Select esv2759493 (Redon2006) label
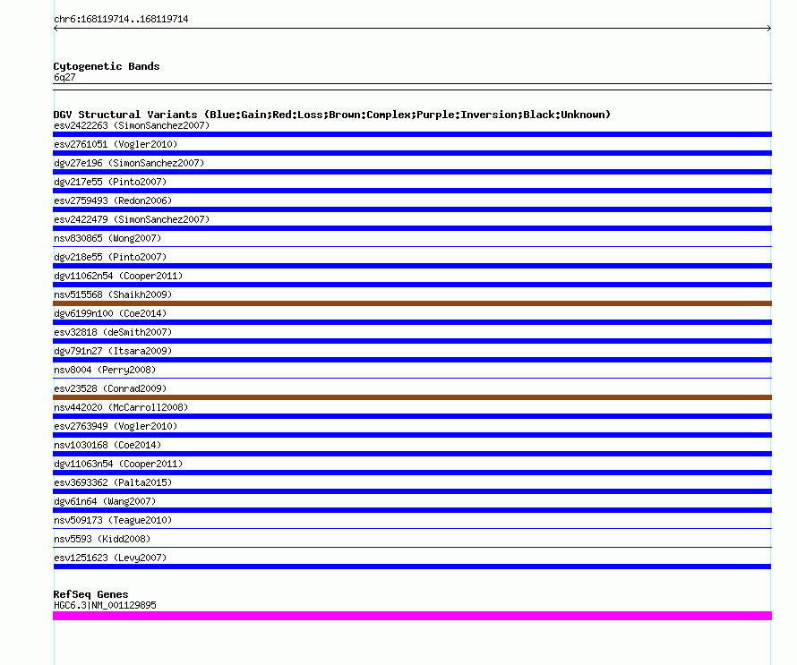This screenshot has width=797, height=665. [x=113, y=200]
